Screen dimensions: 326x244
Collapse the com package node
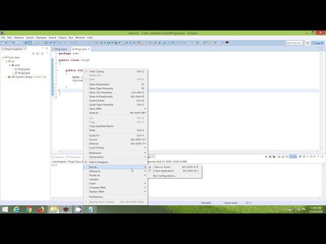coord(10,65)
